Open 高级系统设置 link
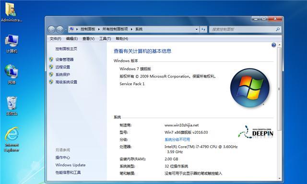The height and width of the screenshot is (184, 307). click(66, 82)
